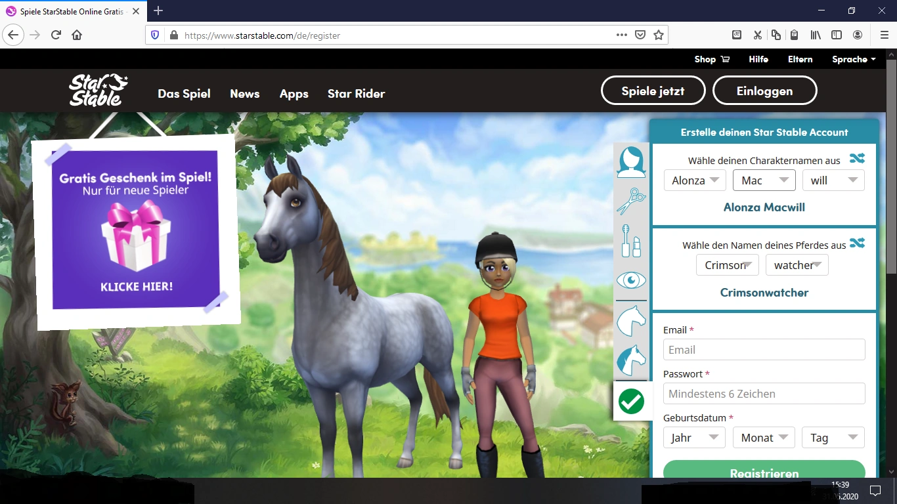
Task: Open Firefox library panel
Action: point(816,35)
